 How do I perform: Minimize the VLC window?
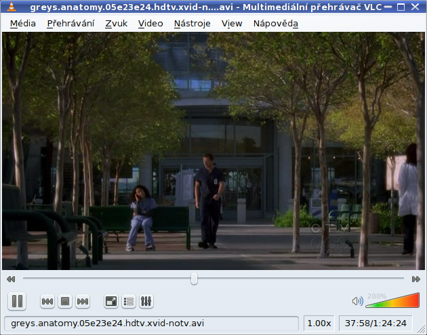(388, 7)
